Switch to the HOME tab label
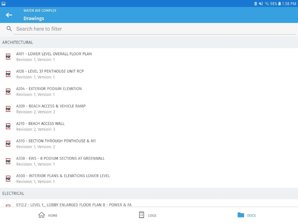This screenshot has height=223, width=298. 53,216
